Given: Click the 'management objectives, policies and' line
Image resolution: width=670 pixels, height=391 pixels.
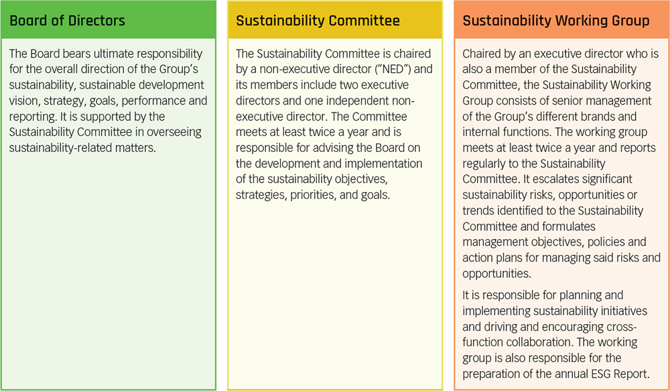Looking at the screenshot, I should (x=554, y=242).
